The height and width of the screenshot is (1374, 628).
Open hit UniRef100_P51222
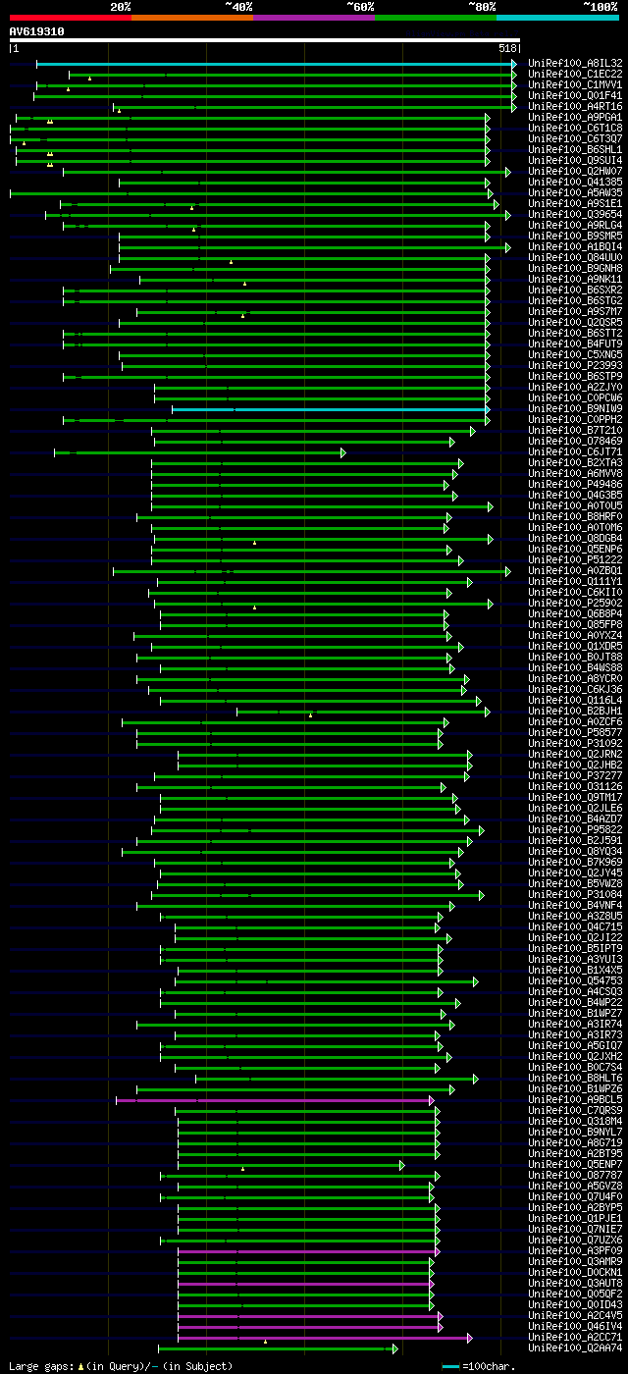point(575,560)
